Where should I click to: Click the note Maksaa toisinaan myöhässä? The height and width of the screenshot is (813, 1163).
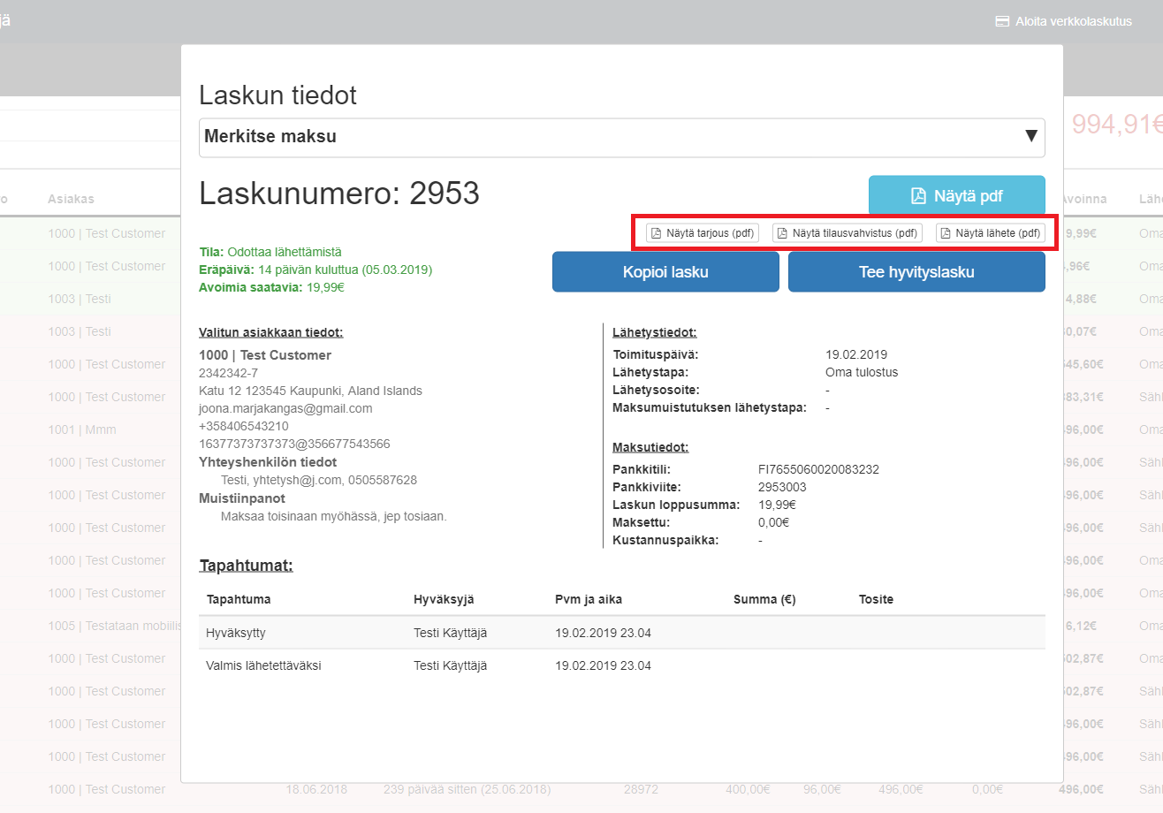tap(334, 516)
